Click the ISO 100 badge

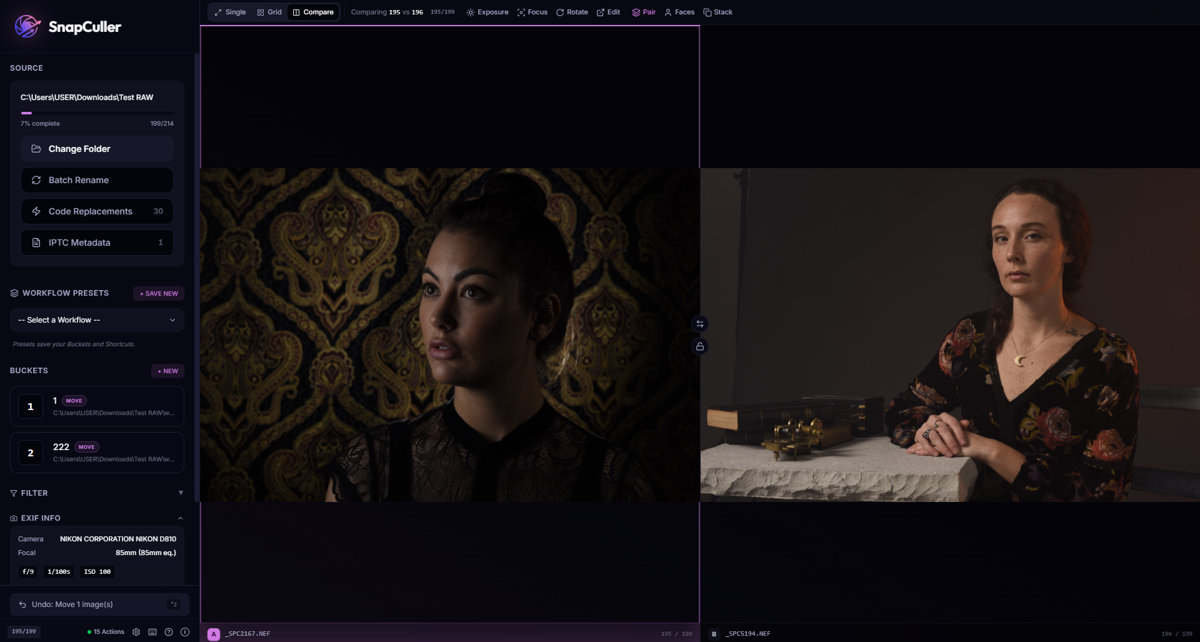[97, 572]
